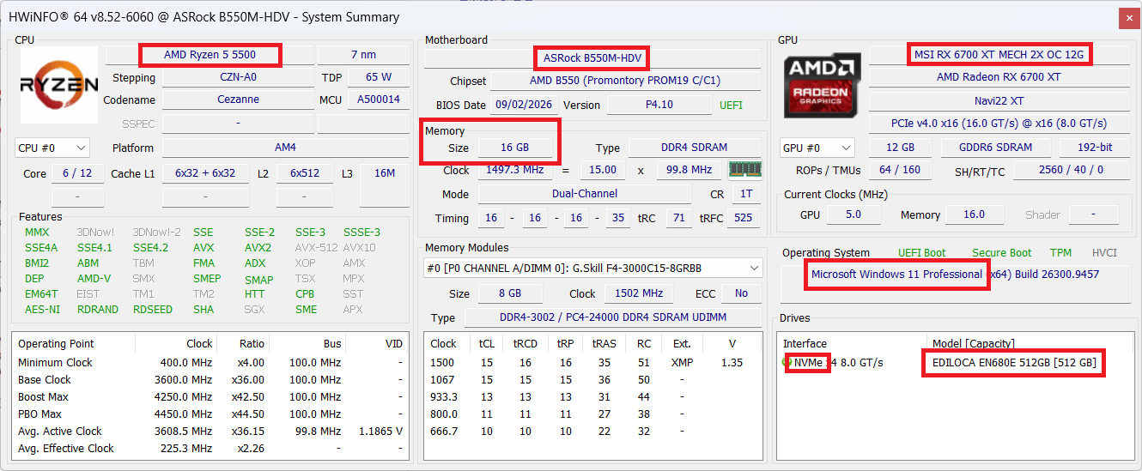Click the TDP 65 W field

click(379, 77)
